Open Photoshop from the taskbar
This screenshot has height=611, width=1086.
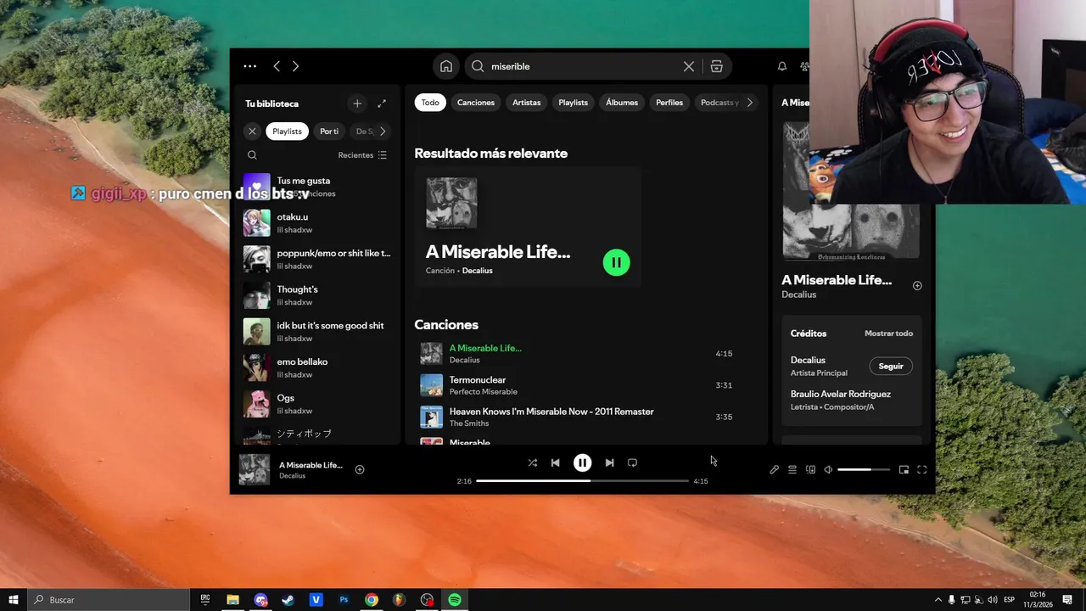[x=344, y=599]
